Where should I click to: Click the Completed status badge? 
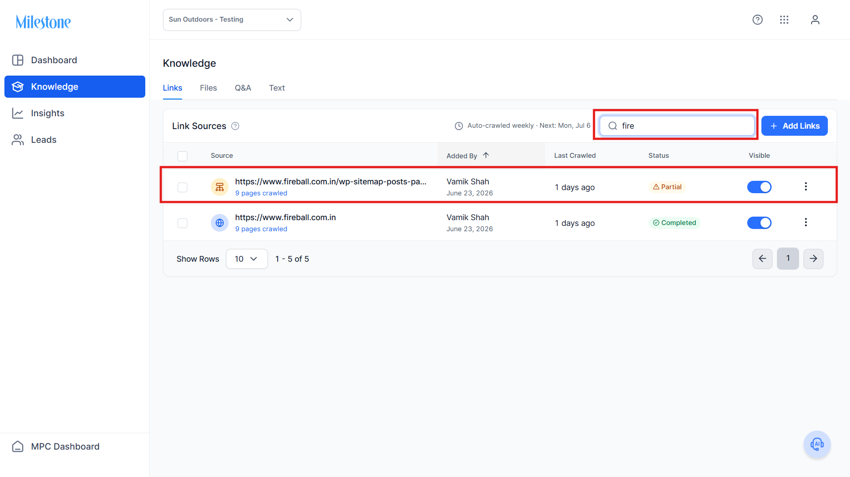coord(675,223)
